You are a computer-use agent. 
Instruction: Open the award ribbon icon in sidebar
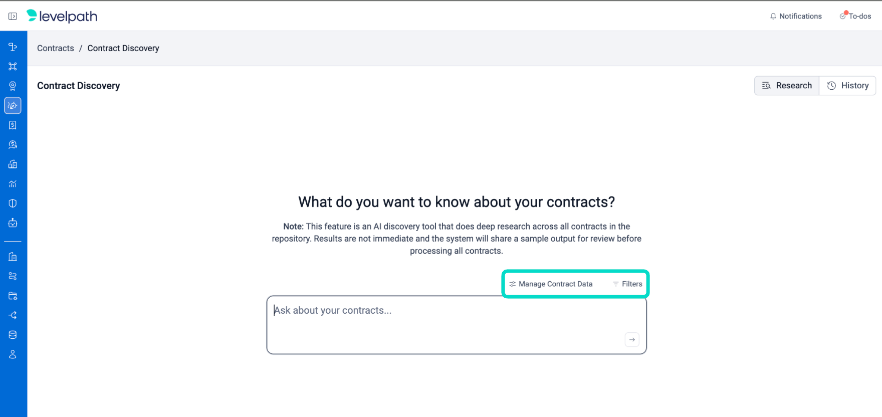(x=13, y=86)
